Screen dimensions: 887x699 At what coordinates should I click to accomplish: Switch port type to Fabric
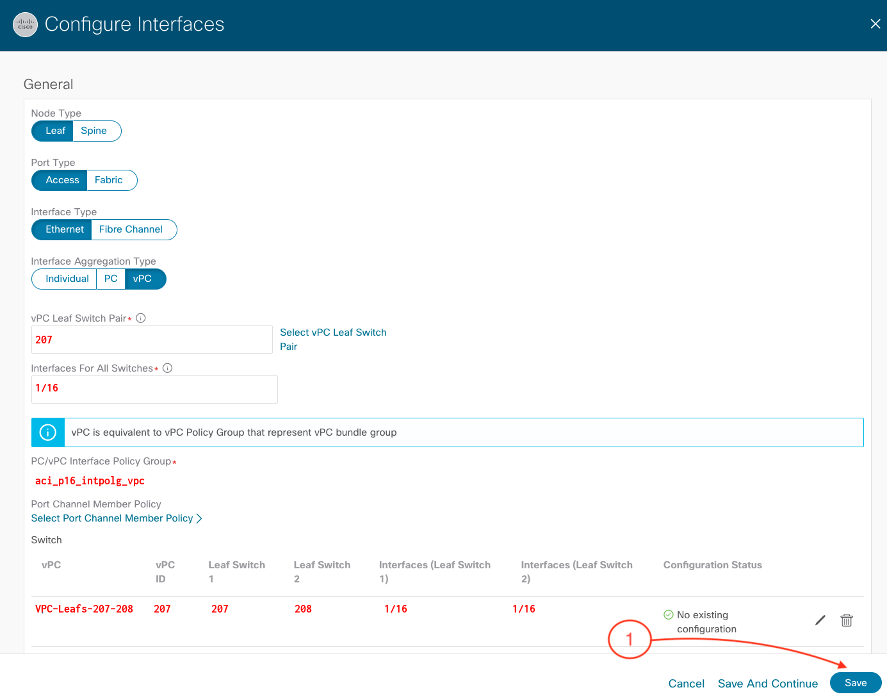coord(109,180)
